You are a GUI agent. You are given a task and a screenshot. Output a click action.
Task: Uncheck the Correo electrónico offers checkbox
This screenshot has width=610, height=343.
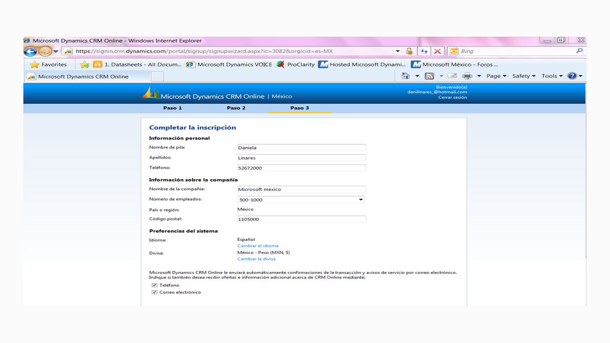pyautogui.click(x=155, y=293)
